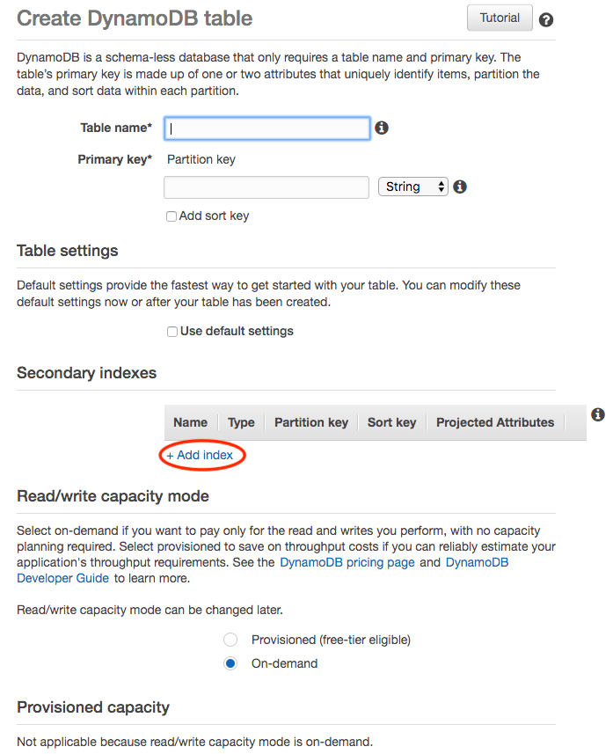Image resolution: width=613 pixels, height=754 pixels.
Task: Select the Provisioned capacity mode radio button
Action: click(x=230, y=640)
